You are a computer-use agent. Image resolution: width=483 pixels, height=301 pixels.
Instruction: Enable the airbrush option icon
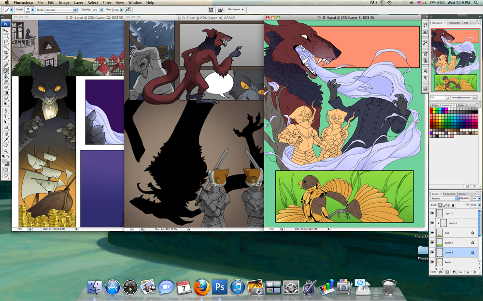[128, 10]
